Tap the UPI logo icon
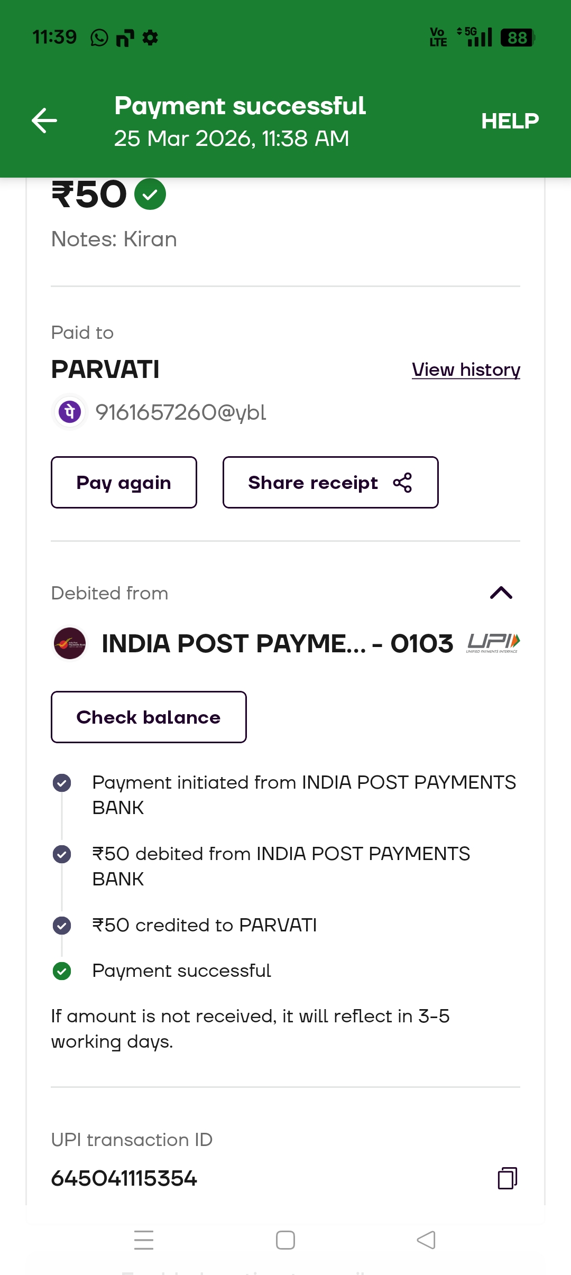 pyautogui.click(x=493, y=643)
